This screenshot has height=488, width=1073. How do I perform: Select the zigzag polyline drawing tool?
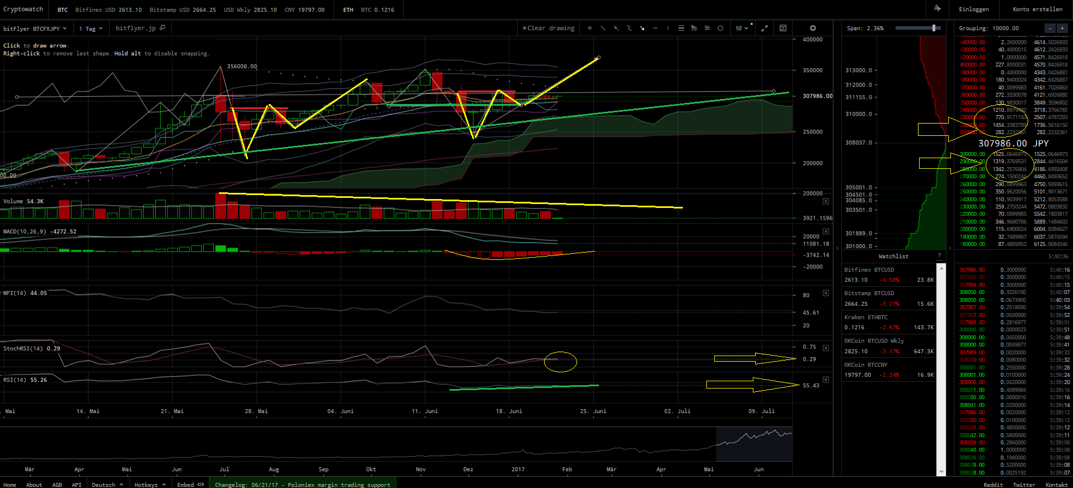[x=629, y=28]
